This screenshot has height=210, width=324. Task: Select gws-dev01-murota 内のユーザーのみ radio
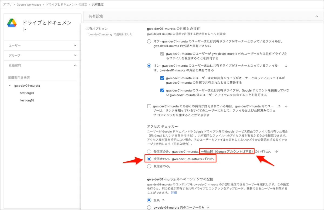coord(149,208)
